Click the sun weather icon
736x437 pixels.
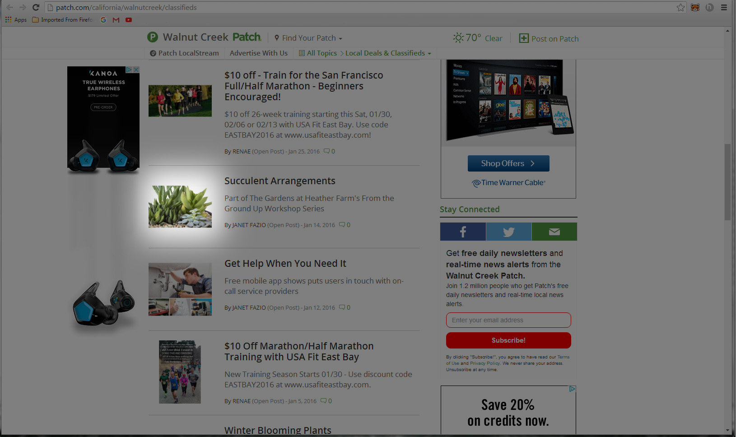pos(458,37)
